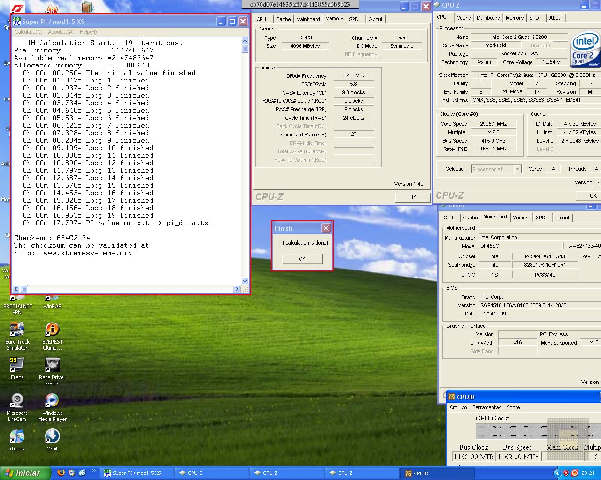Open Race Driver GRID desktop icon
This screenshot has height=480, width=601.
[x=52, y=372]
